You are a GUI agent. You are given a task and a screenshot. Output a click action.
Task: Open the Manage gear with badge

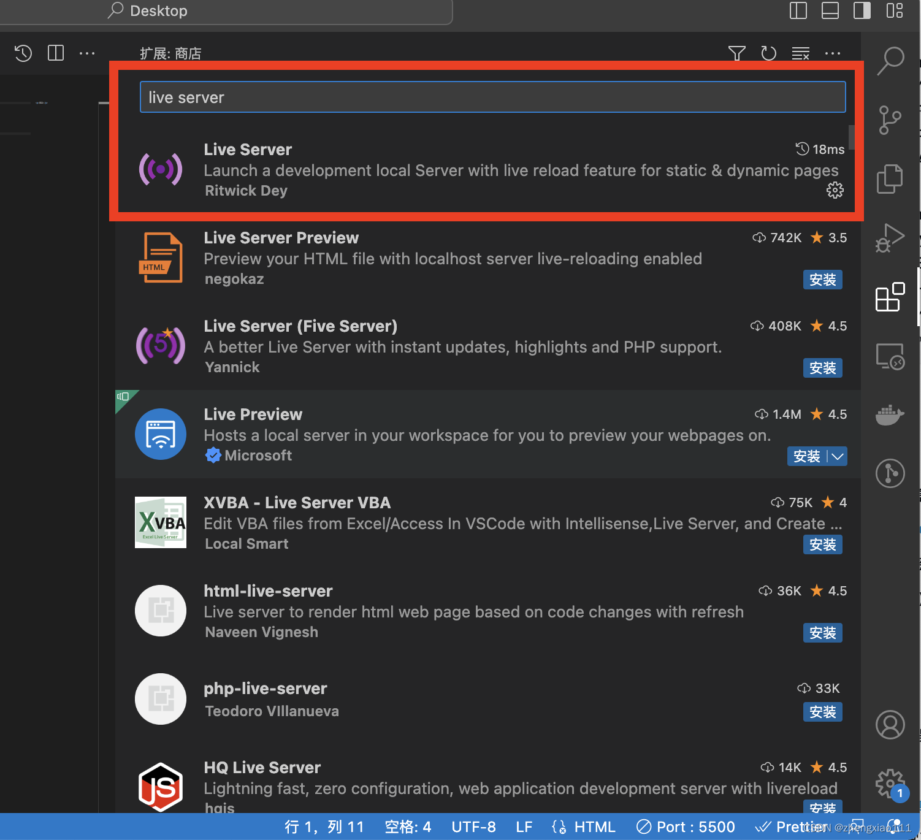pos(890,784)
